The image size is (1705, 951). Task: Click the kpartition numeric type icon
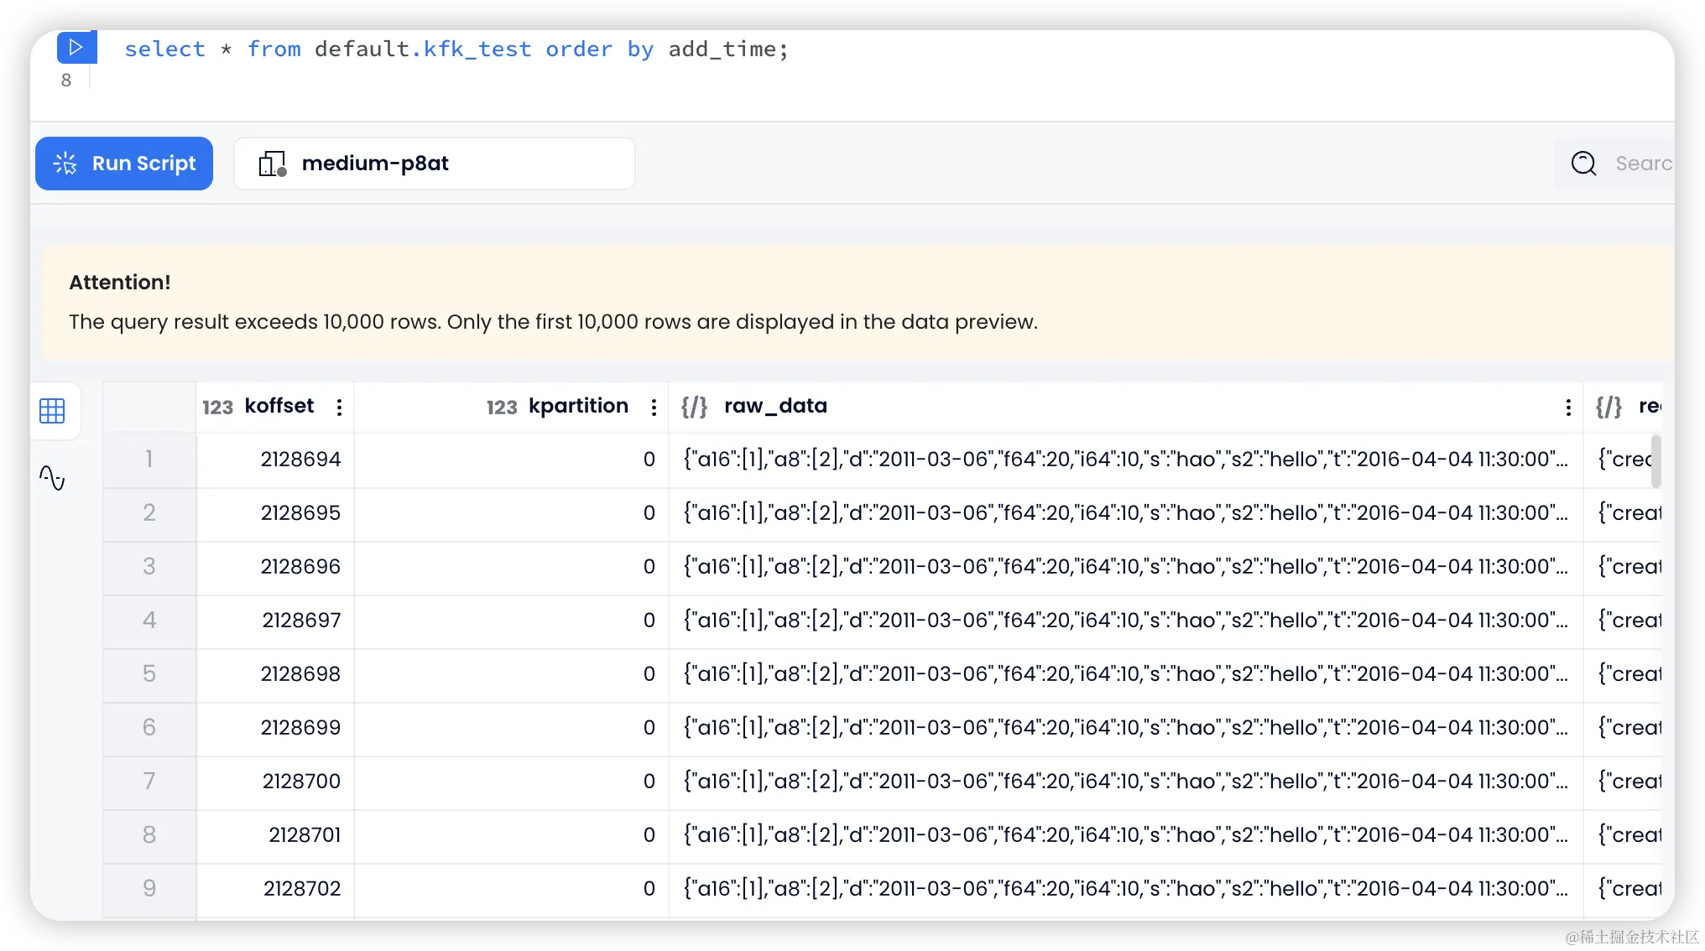click(502, 408)
